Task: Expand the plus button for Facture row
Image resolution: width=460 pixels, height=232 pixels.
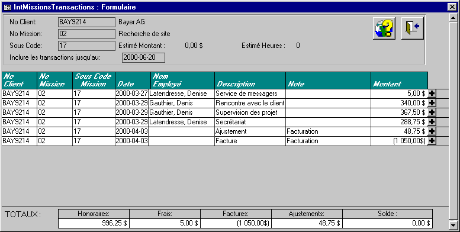Action: tap(432, 140)
